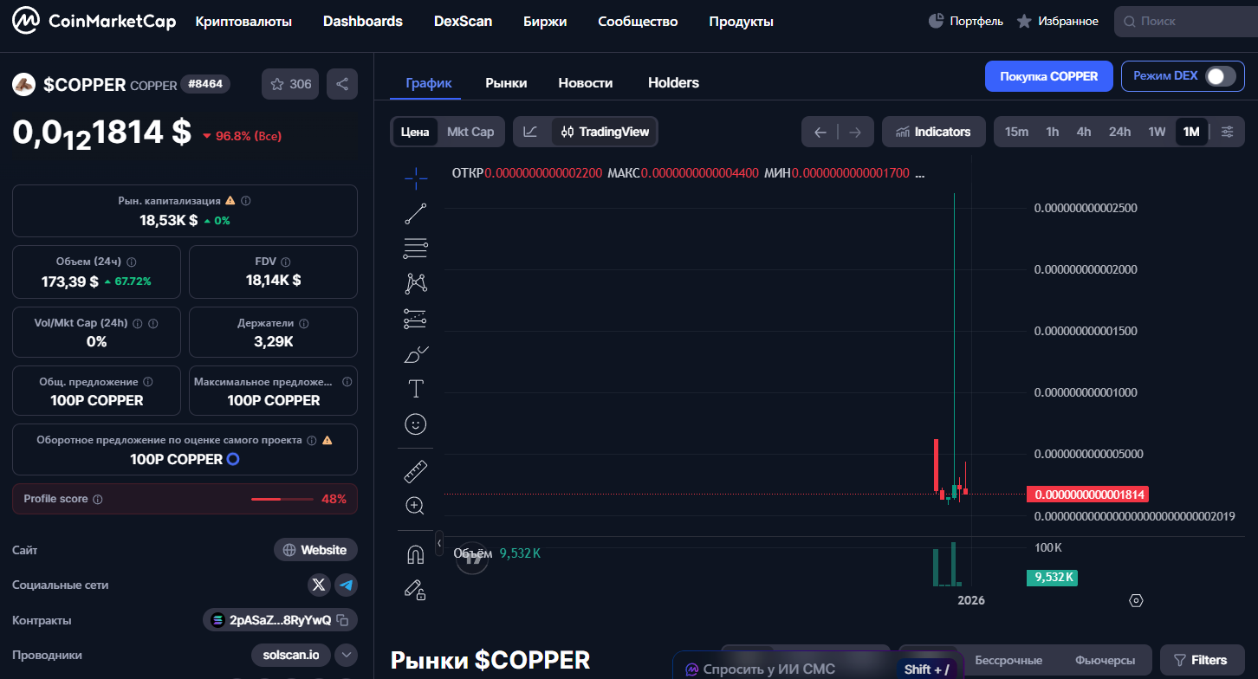Switch to the Новости tab
This screenshot has width=1258, height=679.
pyautogui.click(x=586, y=83)
